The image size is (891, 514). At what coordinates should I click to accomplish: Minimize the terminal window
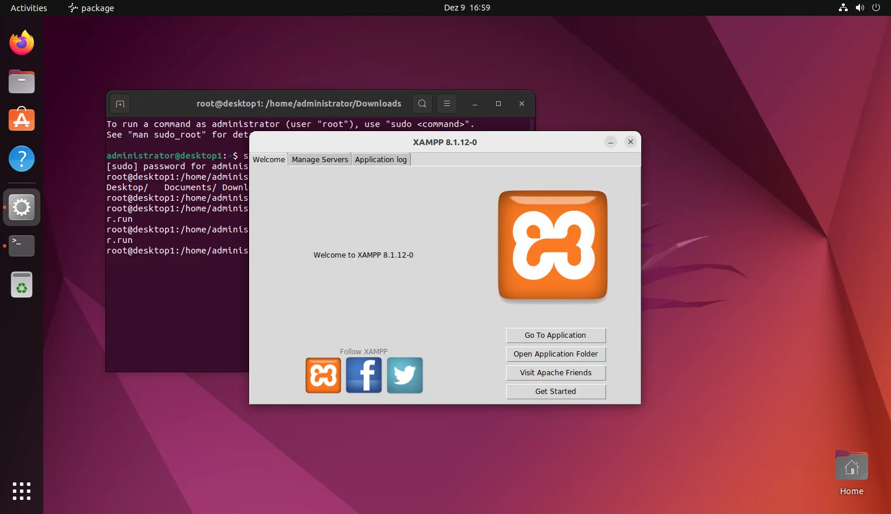tap(475, 104)
